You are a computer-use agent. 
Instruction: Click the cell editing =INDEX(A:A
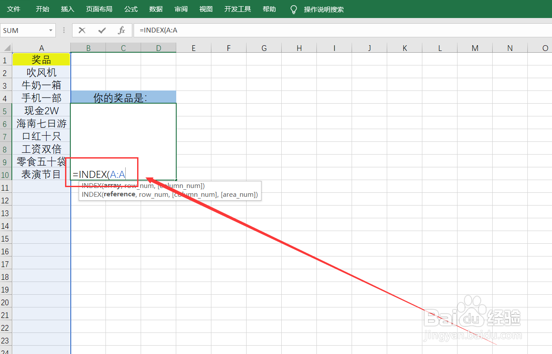[x=123, y=141]
